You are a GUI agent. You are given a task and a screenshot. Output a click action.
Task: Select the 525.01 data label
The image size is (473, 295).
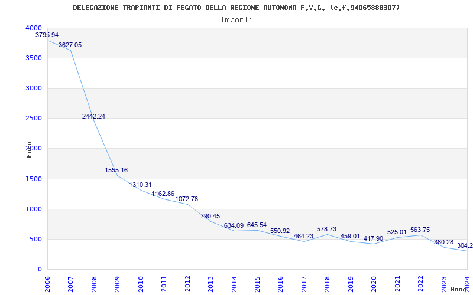397,232
